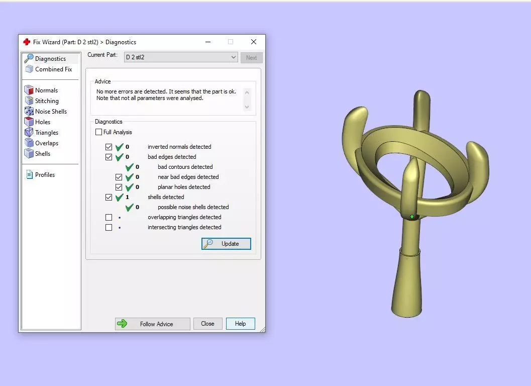Click the Noise Shells icon

coord(29,111)
